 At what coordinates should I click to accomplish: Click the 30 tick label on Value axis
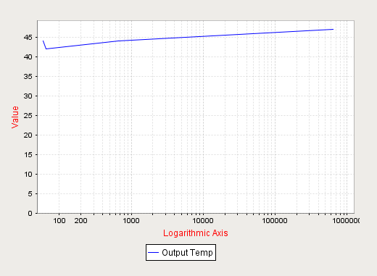[28, 96]
